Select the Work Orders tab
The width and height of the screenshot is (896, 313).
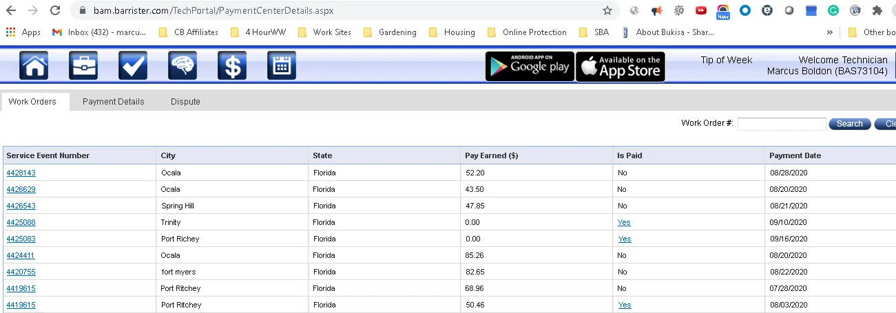point(32,102)
